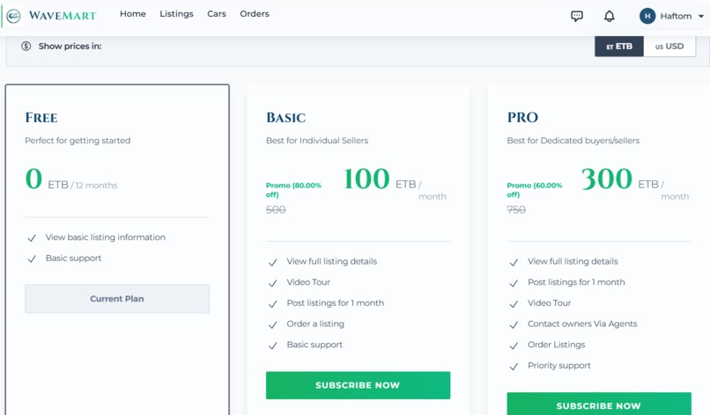Click the Promo (80.00% off) label
710x415 pixels.
[x=293, y=190]
